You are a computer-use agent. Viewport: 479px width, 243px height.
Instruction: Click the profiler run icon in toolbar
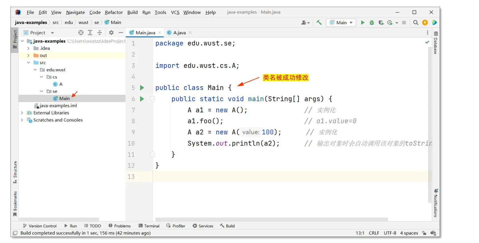coord(390,22)
